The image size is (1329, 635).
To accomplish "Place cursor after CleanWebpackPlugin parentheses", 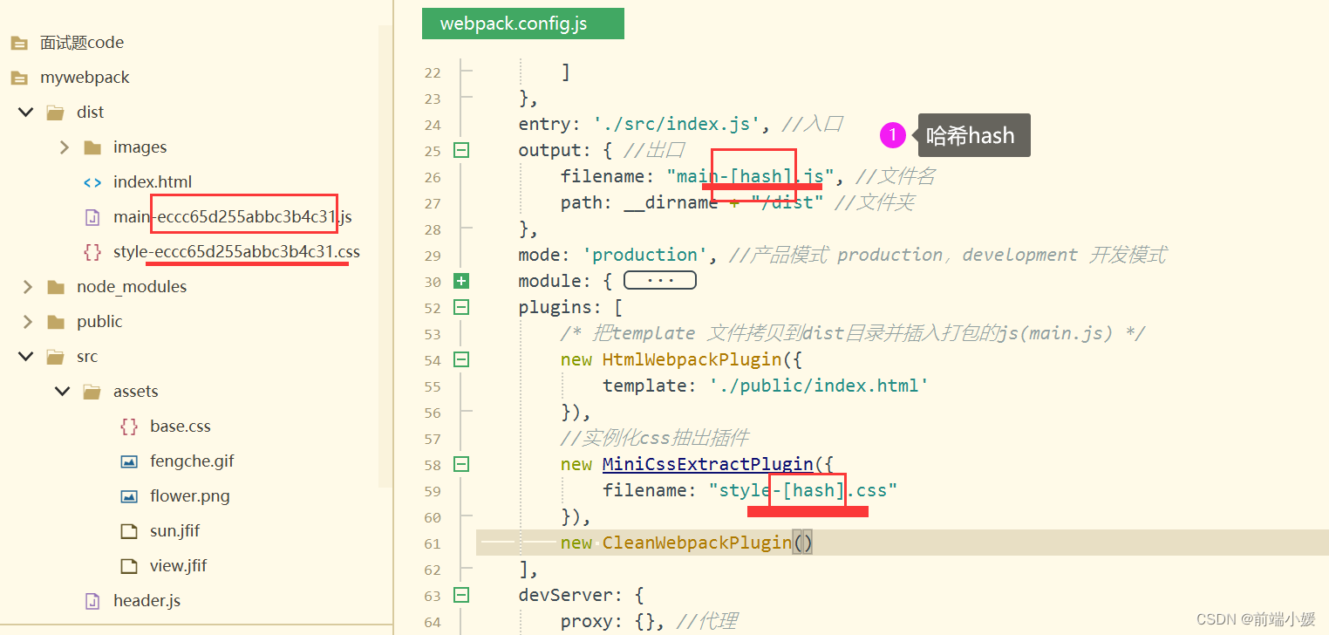I will [814, 543].
